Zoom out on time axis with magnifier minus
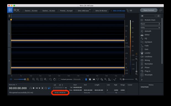The width and height of the screenshot is (171, 106). click(x=37, y=79)
